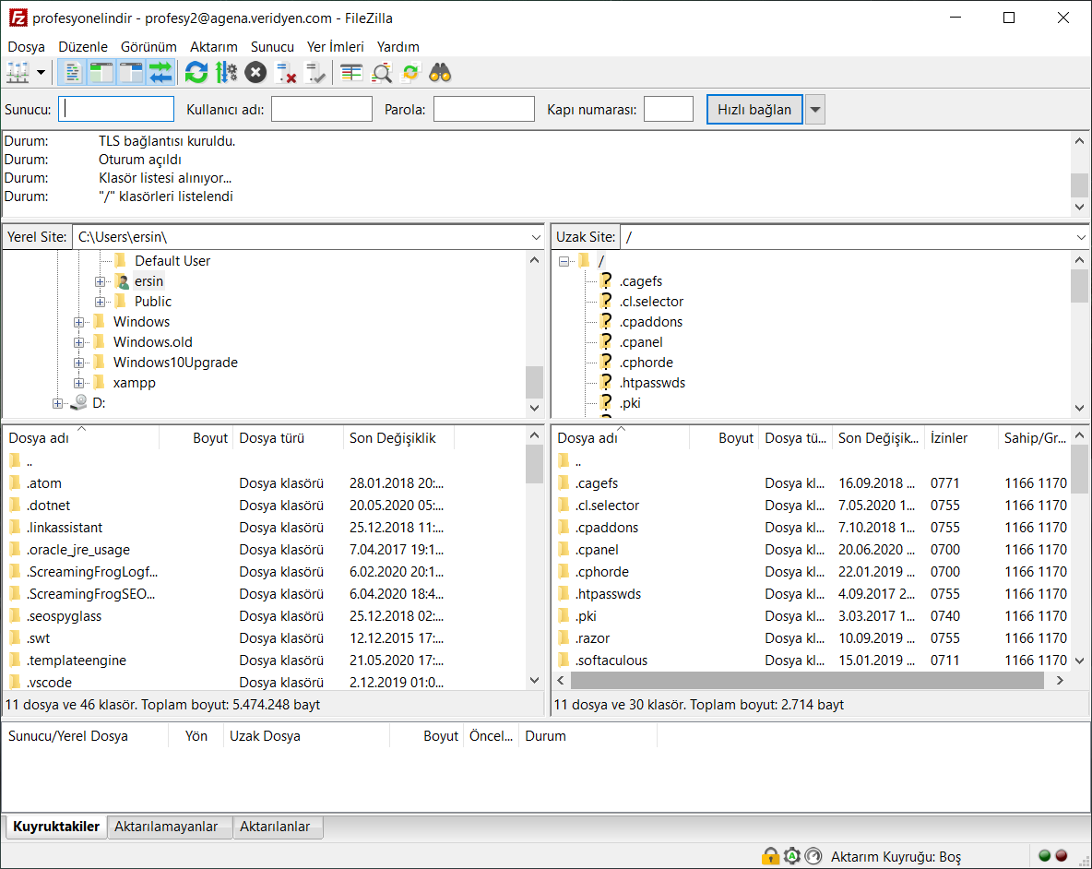Open directory listing filters dialog
Image resolution: width=1092 pixels, height=869 pixels.
pyautogui.click(x=351, y=72)
